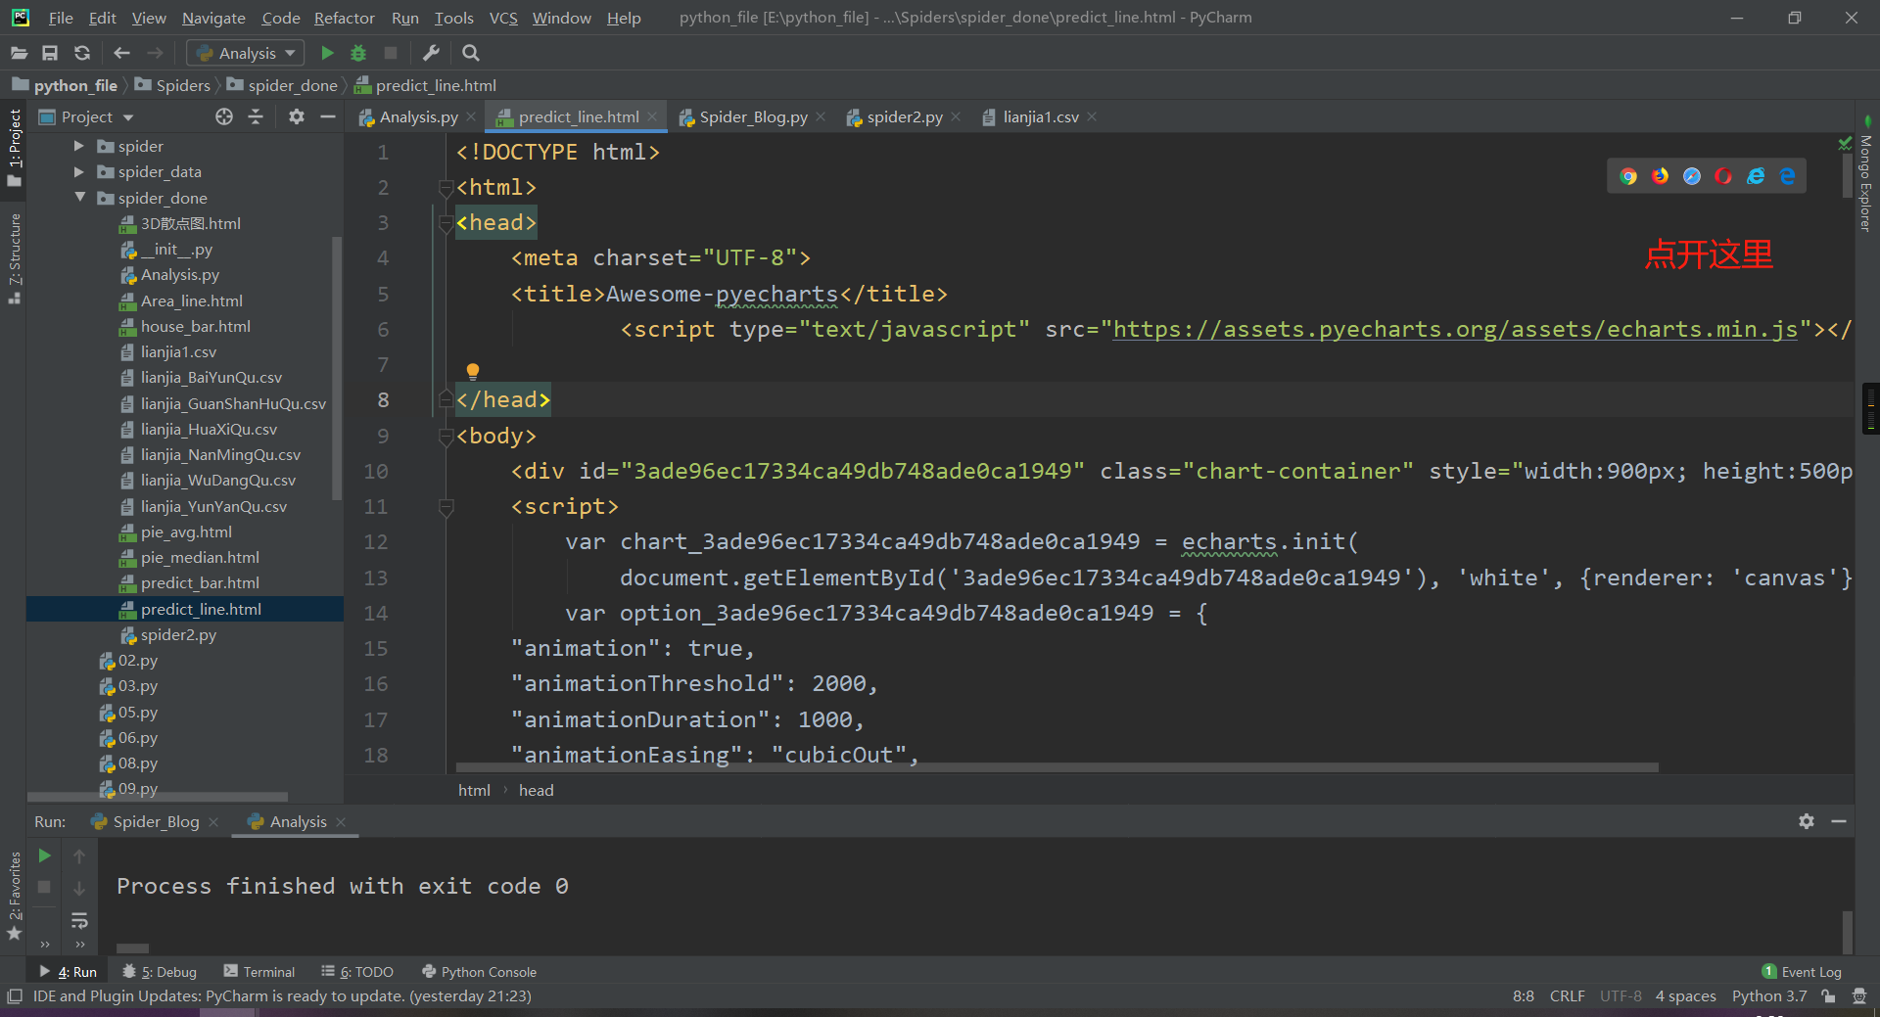
Task: Toggle the Mongo Explorer side panel
Action: tap(1866, 176)
